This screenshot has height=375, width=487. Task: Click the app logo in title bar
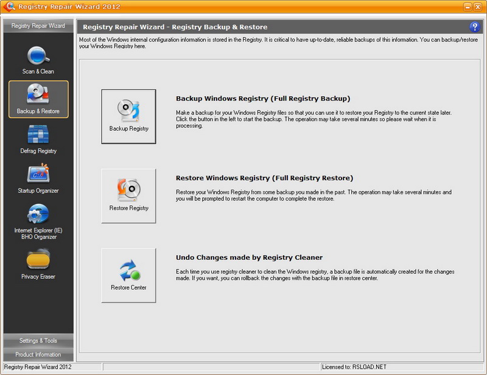(x=9, y=7)
